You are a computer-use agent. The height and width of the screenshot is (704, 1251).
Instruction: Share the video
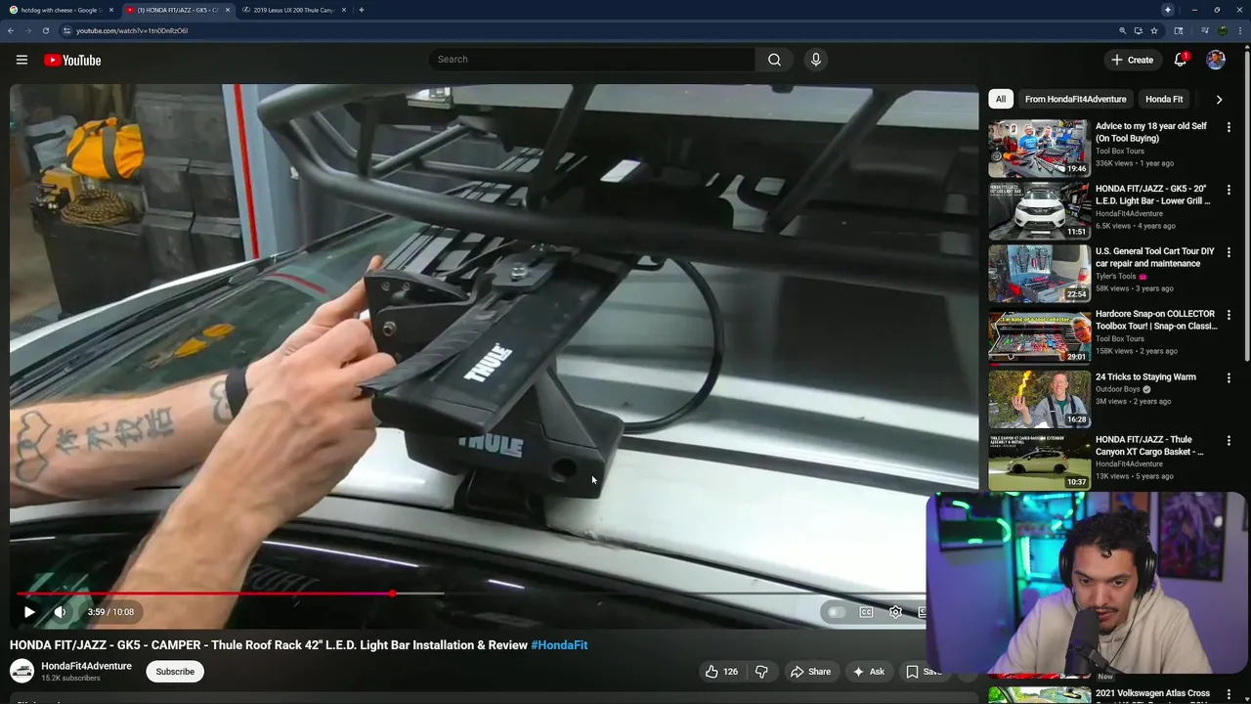click(x=810, y=672)
